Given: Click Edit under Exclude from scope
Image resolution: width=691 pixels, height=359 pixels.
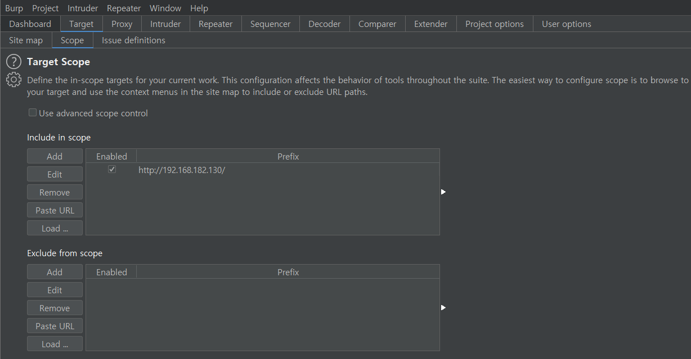Looking at the screenshot, I should [55, 290].
